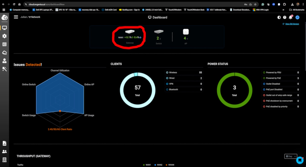Click the address bar URL
Viewport: 306px width, 167px height.
click(47, 4)
